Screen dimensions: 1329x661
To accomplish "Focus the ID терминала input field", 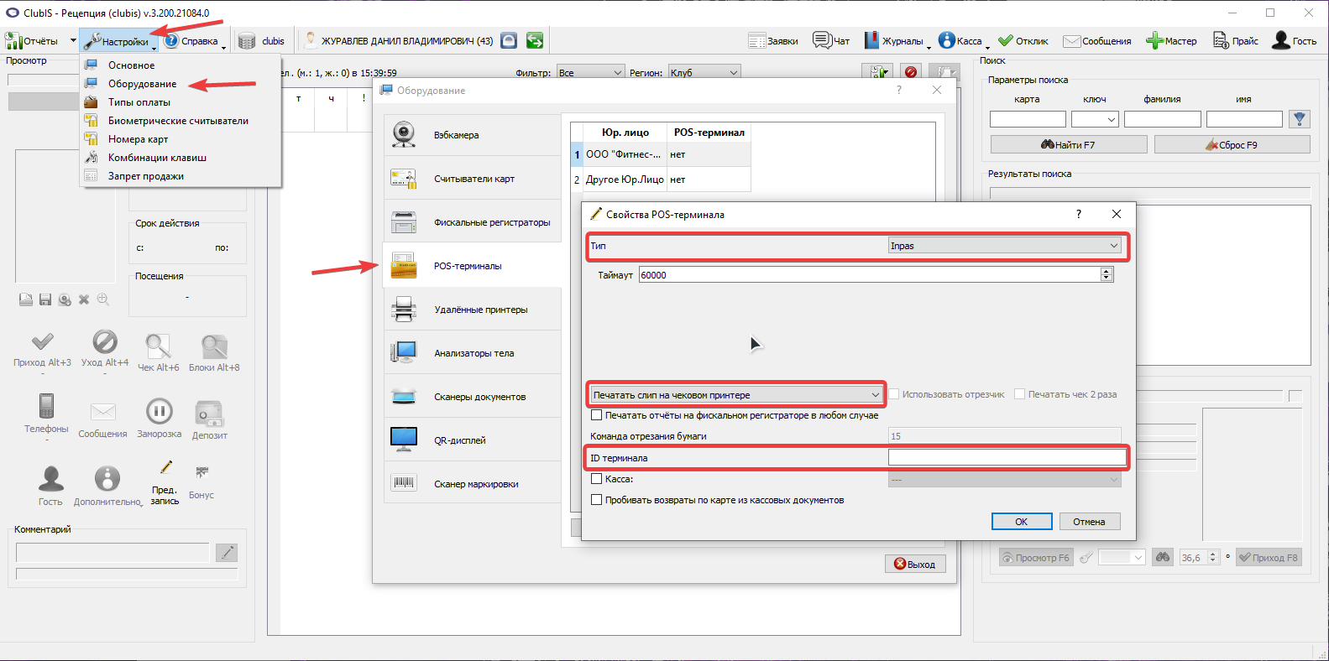I will 1007,458.
